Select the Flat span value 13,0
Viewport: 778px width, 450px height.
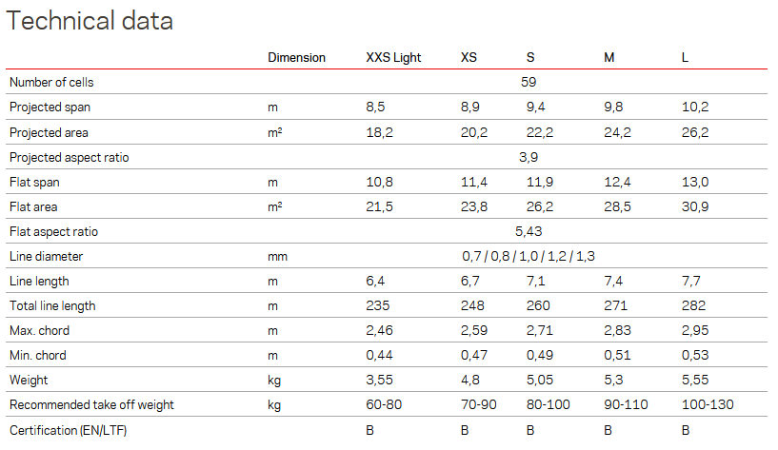[695, 182]
